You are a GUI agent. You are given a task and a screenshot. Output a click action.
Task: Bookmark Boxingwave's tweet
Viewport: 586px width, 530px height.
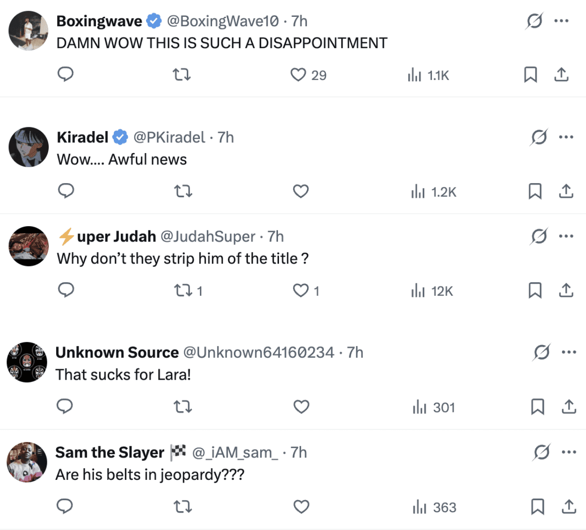tap(530, 75)
